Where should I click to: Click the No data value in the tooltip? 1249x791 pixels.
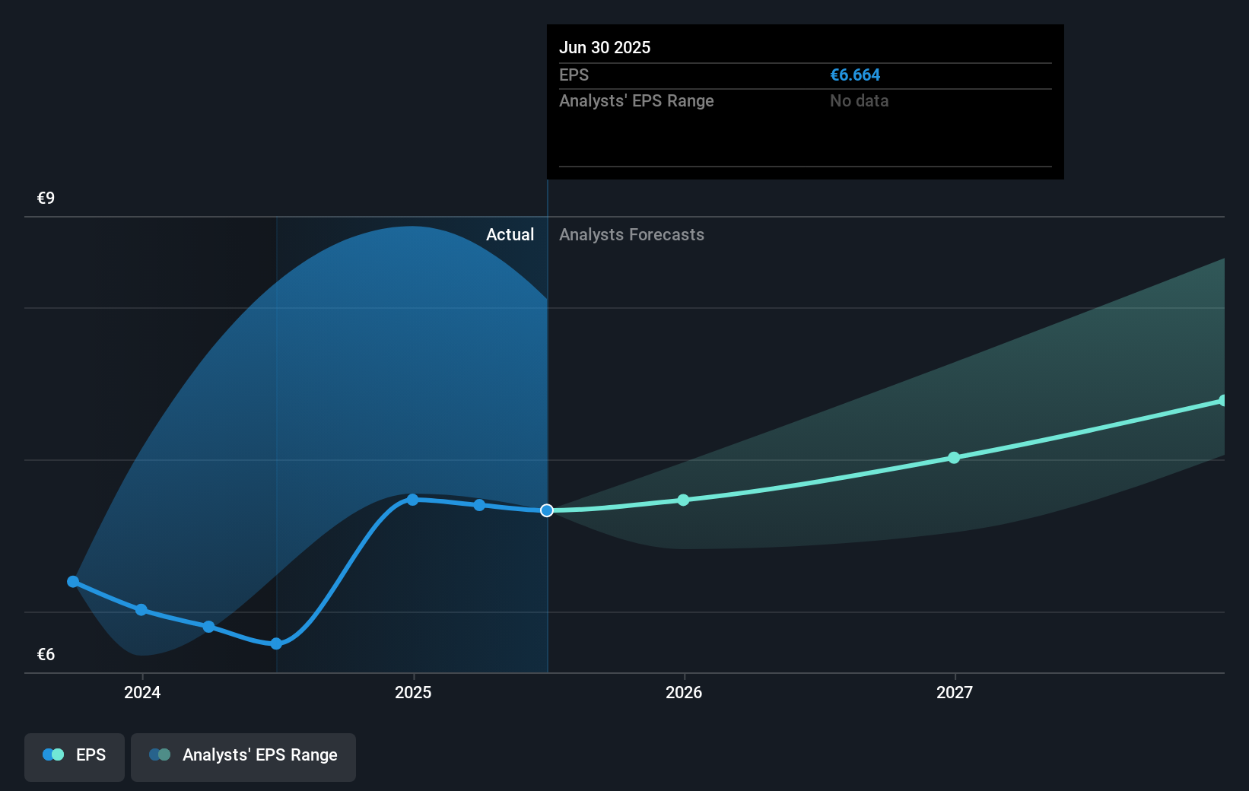coord(859,100)
